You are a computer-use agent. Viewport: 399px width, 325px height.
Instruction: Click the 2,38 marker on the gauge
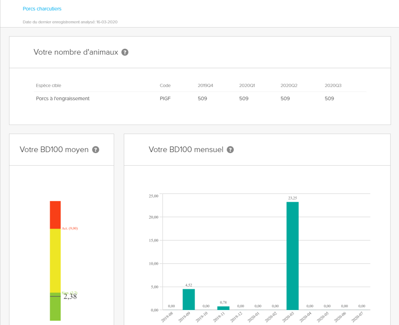click(x=70, y=297)
